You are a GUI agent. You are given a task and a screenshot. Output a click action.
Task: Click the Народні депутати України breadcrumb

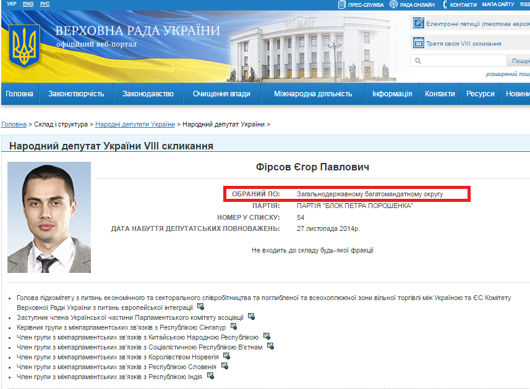pyautogui.click(x=135, y=124)
